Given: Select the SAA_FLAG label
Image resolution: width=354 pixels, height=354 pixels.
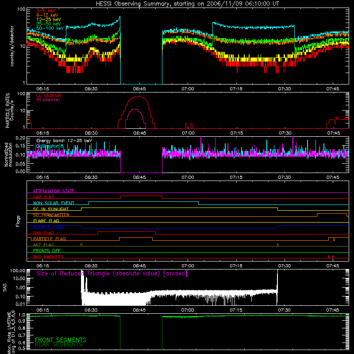Looking at the screenshot, I should coord(43,233).
